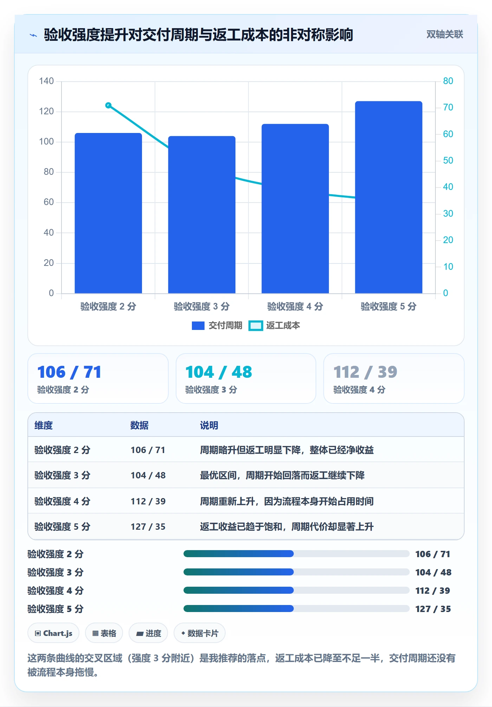Click the progress bar for 验收强度 4 分
The height and width of the screenshot is (707, 492).
296,590
